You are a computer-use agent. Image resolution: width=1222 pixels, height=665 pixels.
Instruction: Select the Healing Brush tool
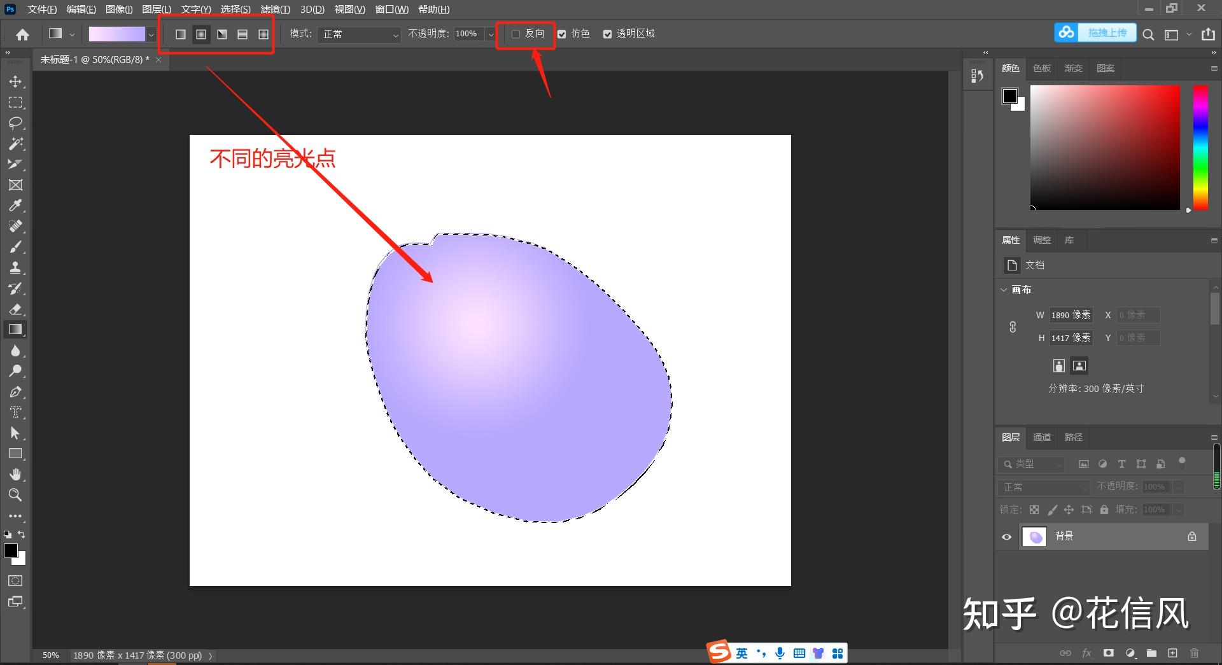click(15, 226)
